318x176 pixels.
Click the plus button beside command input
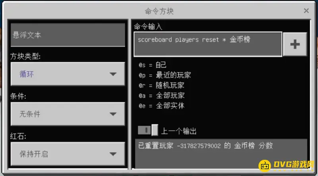click(x=295, y=44)
